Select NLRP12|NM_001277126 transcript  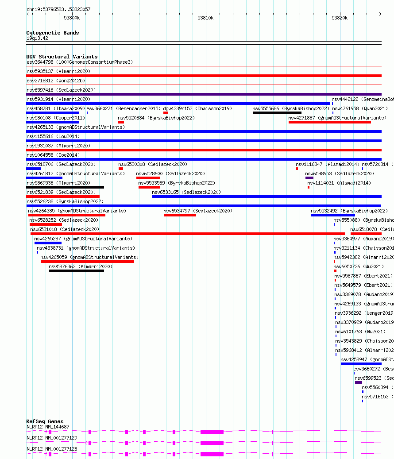[x=52, y=449]
